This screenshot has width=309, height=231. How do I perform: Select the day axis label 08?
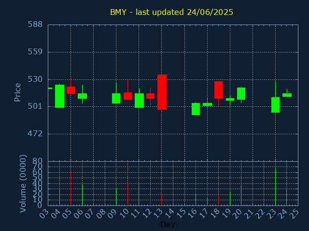[101, 214]
